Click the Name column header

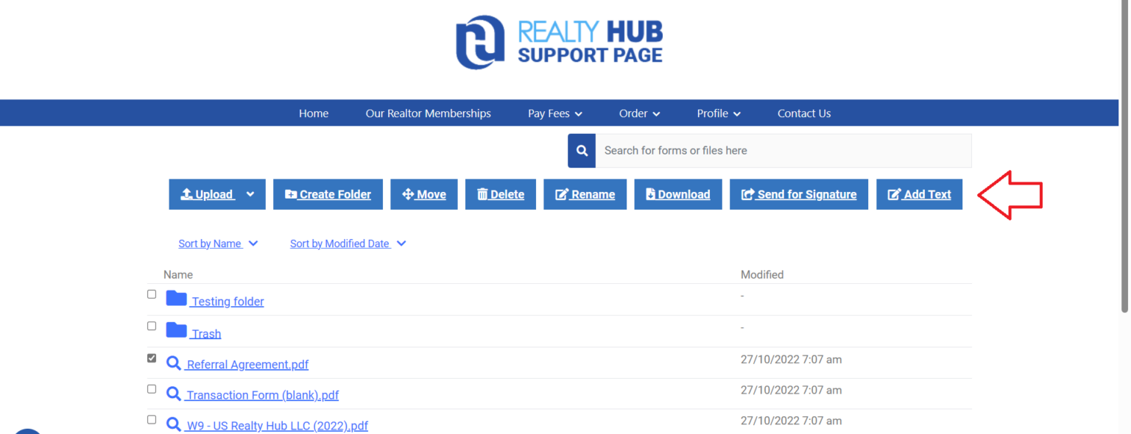178,274
